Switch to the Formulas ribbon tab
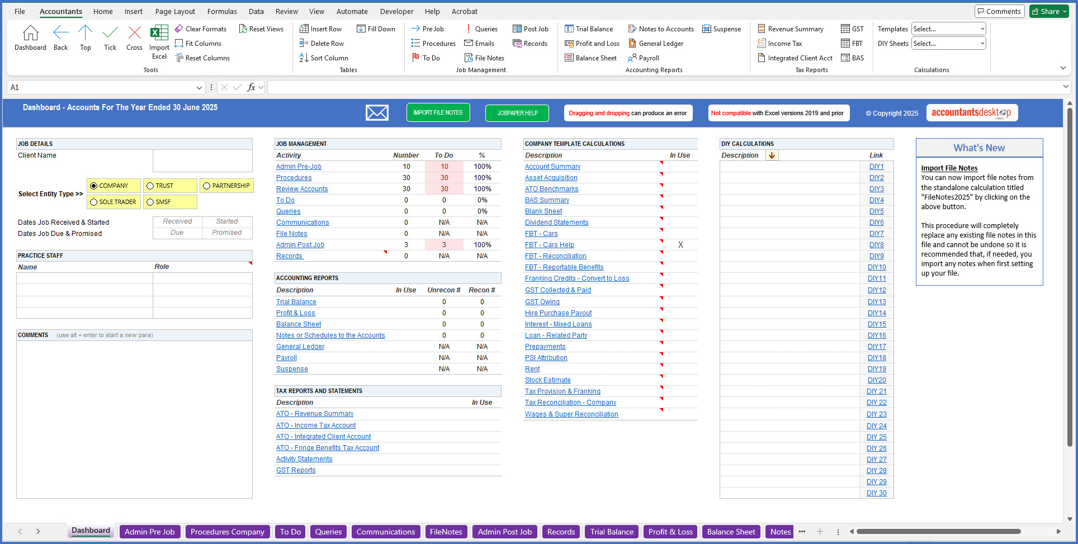 (x=222, y=11)
